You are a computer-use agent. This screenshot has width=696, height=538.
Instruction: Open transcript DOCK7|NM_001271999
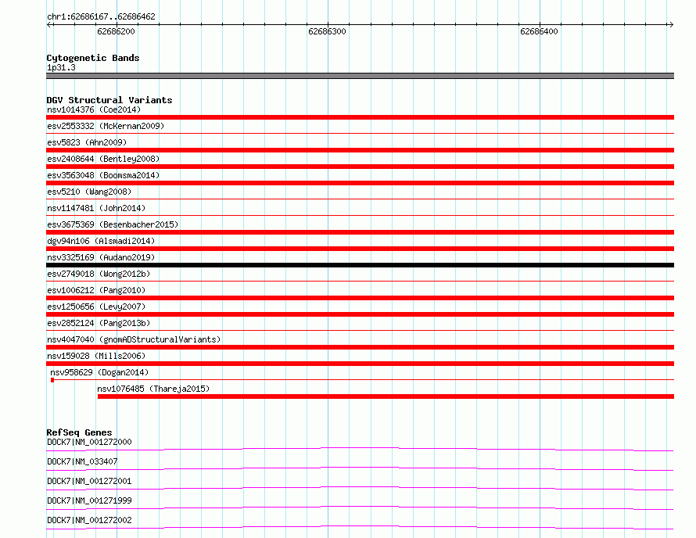point(89,500)
